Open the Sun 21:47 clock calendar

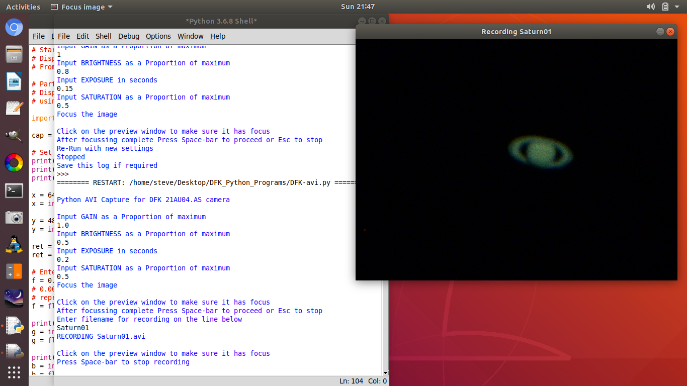point(358,7)
